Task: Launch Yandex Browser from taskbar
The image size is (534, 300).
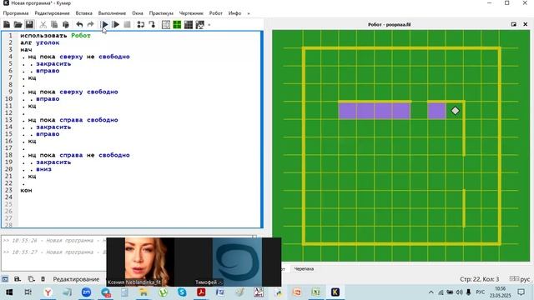Action: [x=48, y=292]
